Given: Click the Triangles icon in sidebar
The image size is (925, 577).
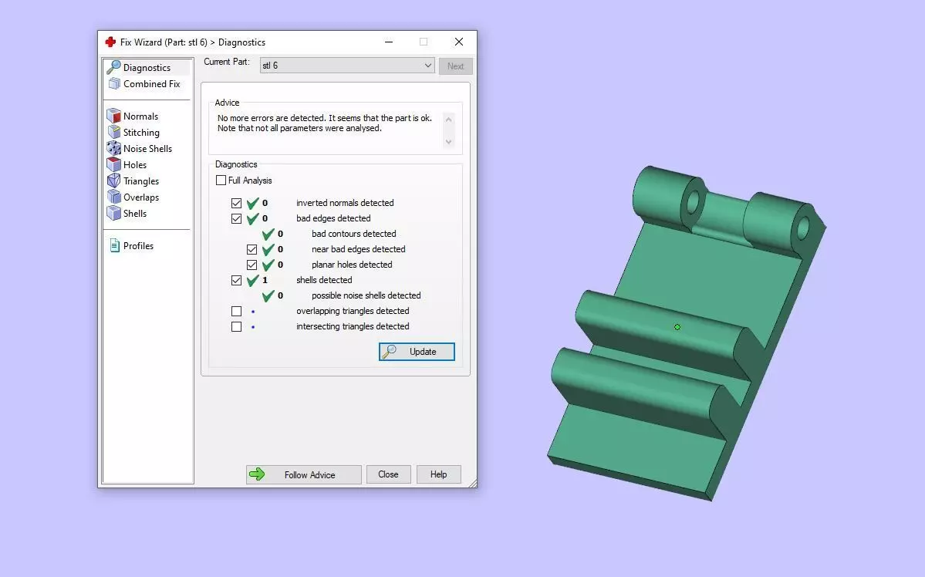Looking at the screenshot, I should (x=114, y=181).
